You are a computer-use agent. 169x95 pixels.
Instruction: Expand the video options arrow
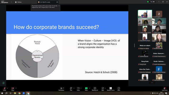(x=16, y=88)
